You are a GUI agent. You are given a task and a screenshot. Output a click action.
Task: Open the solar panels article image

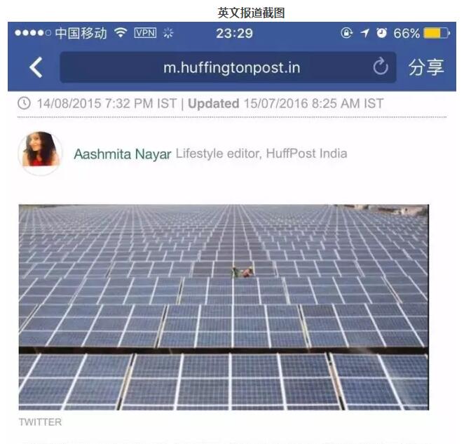pos(224,307)
